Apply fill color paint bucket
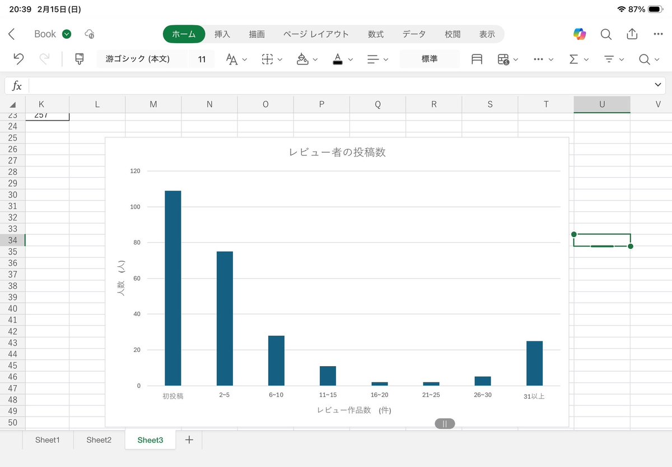Image resolution: width=672 pixels, height=467 pixels. coord(302,59)
